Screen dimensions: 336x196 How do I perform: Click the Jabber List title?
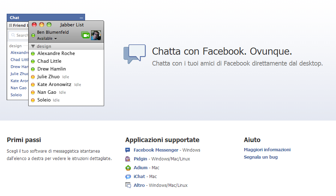coord(72,25)
